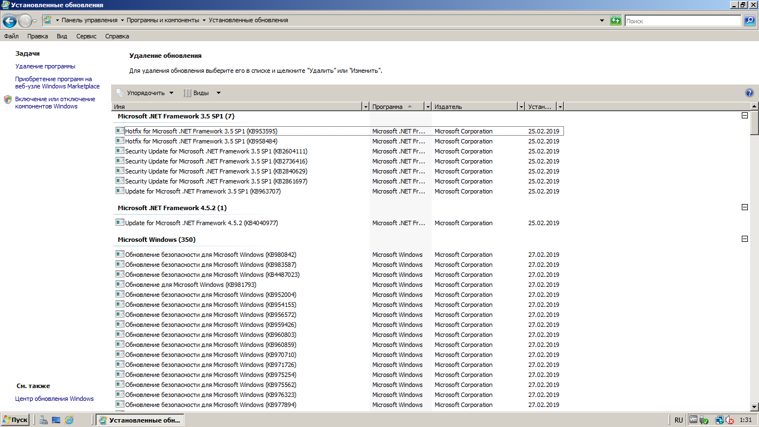Open Включение или отключение компонентов Windows link
The width and height of the screenshot is (759, 427).
(x=55, y=103)
